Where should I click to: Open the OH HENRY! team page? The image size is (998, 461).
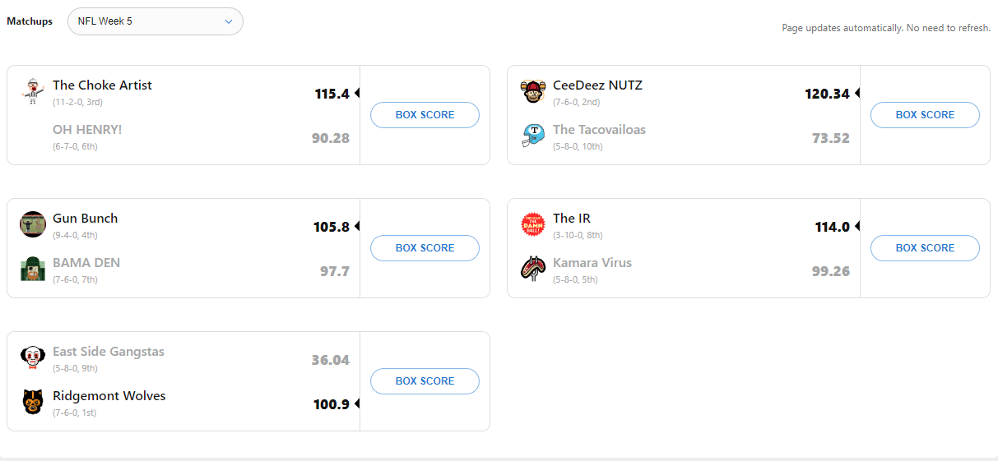pos(87,130)
